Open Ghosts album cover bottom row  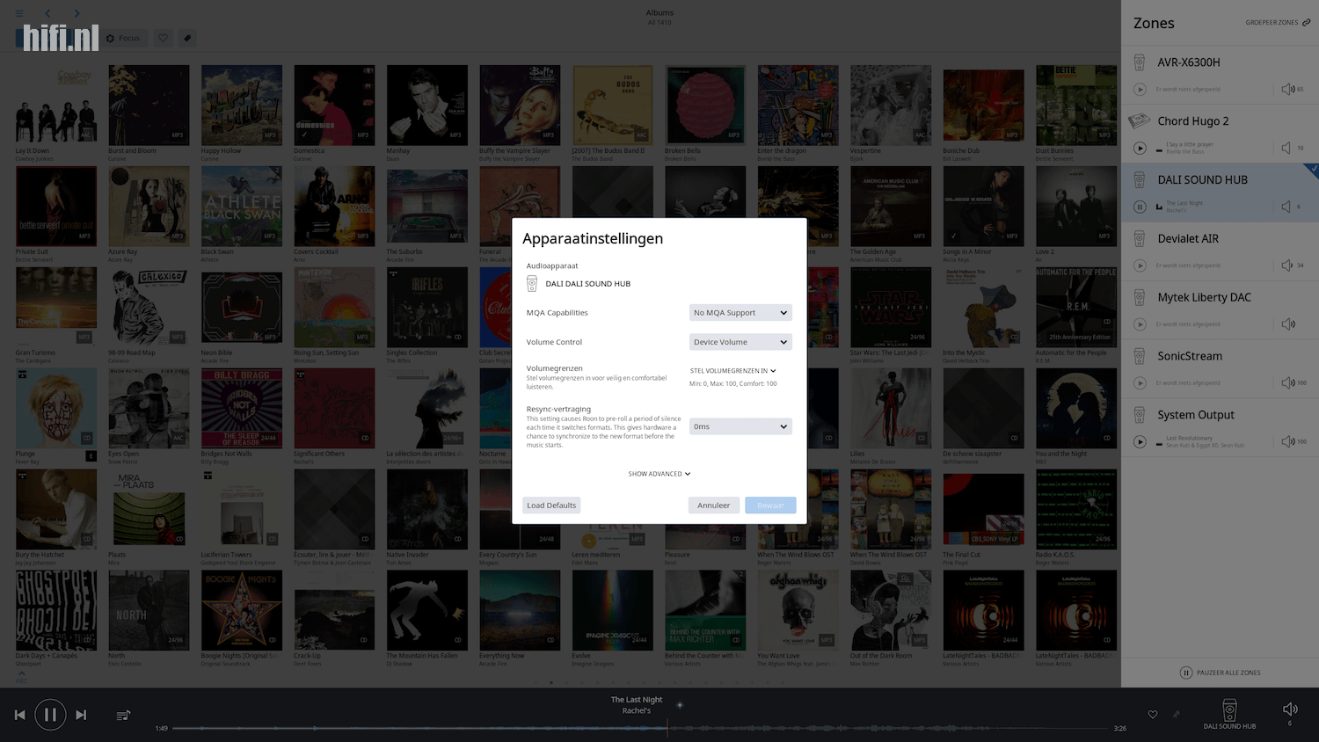[x=56, y=610]
